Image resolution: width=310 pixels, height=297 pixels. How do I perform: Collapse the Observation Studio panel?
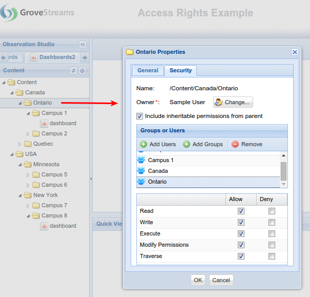point(82,45)
